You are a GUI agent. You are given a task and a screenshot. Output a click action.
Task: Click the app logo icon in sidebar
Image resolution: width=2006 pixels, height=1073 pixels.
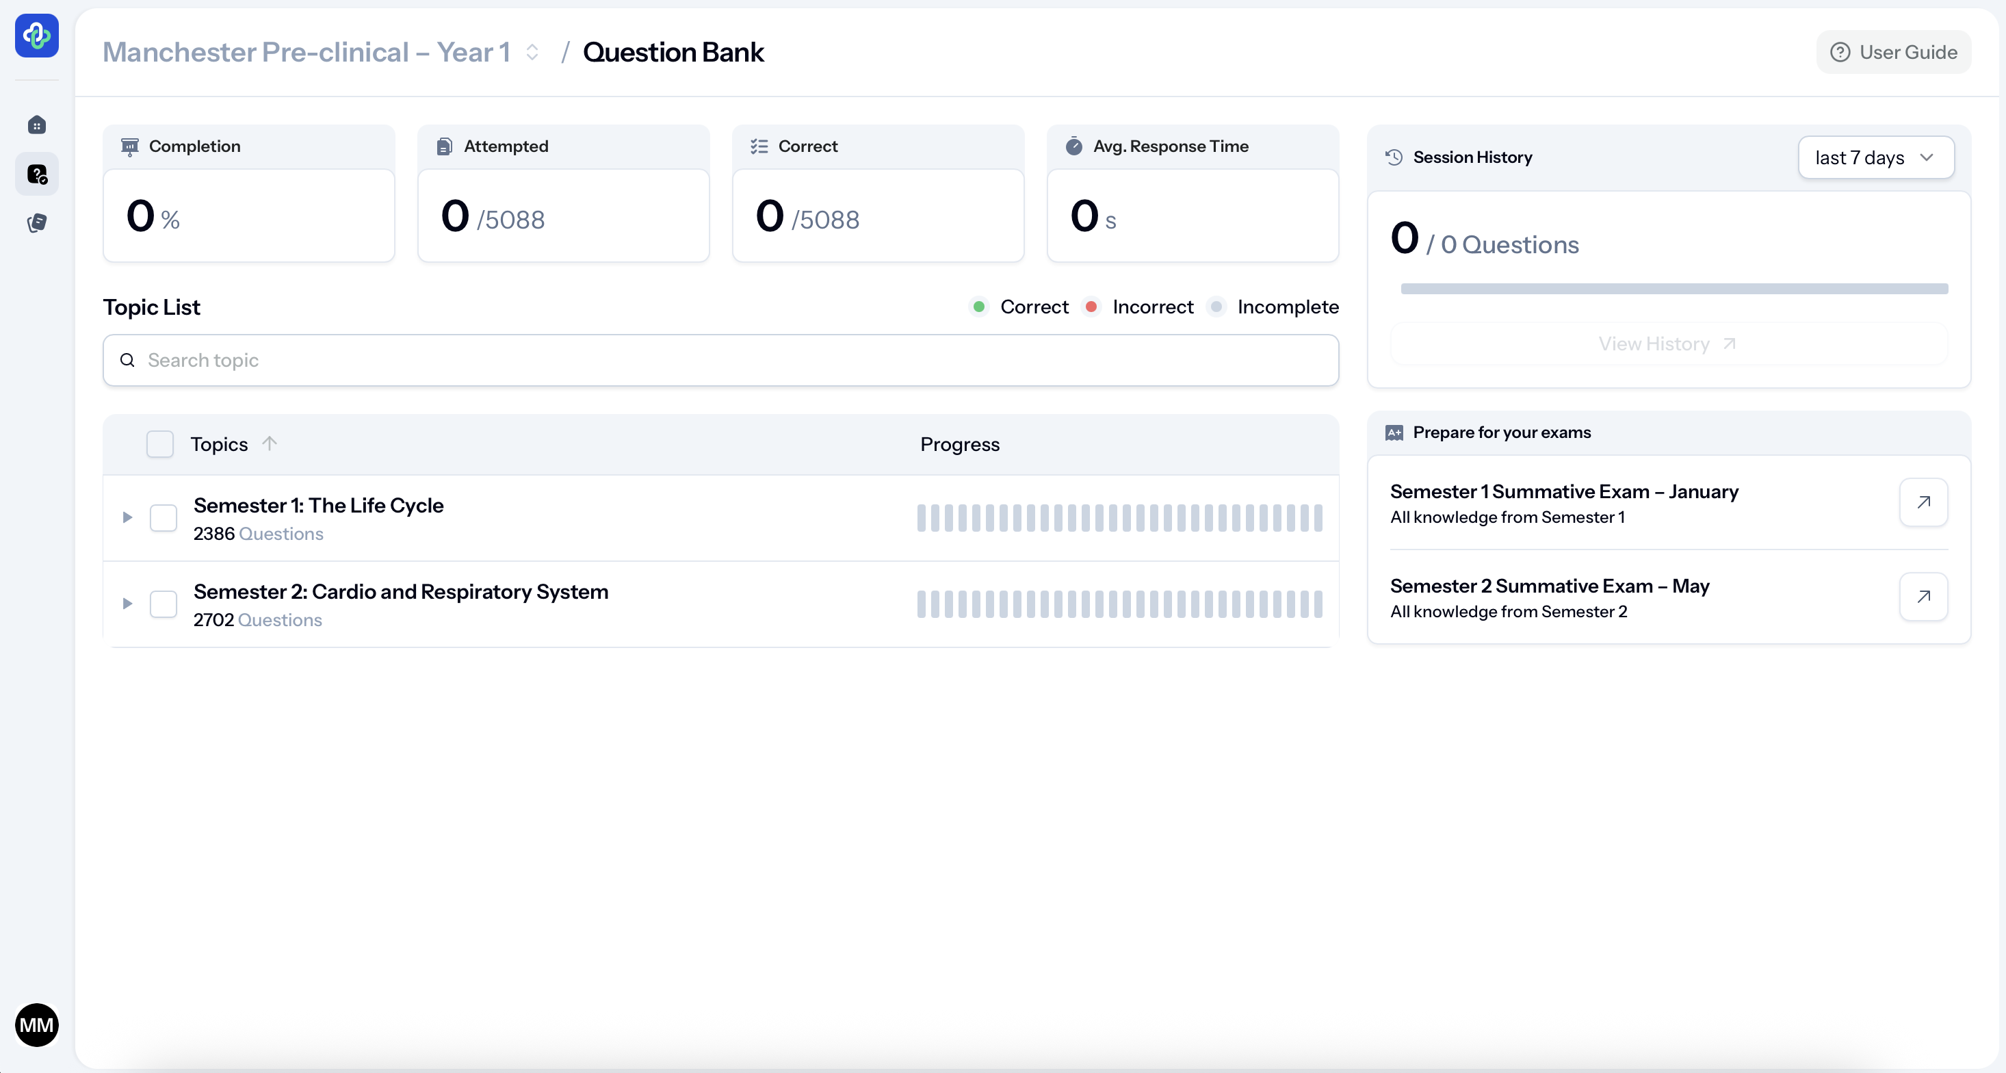pyautogui.click(x=36, y=35)
